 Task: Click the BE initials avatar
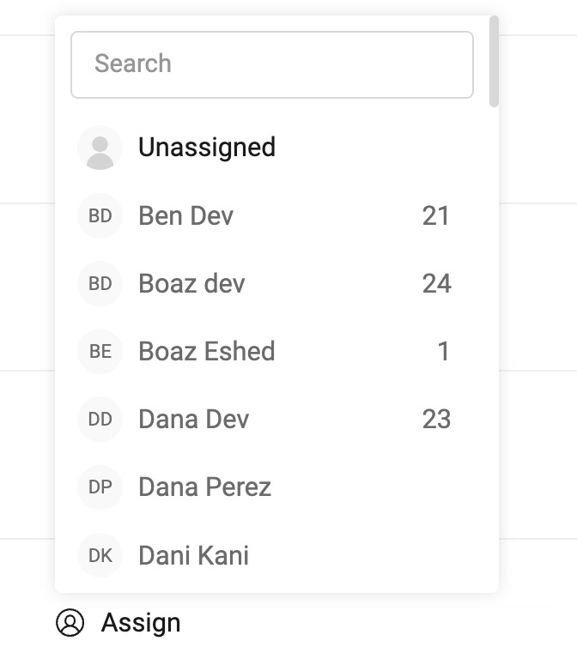point(100,351)
